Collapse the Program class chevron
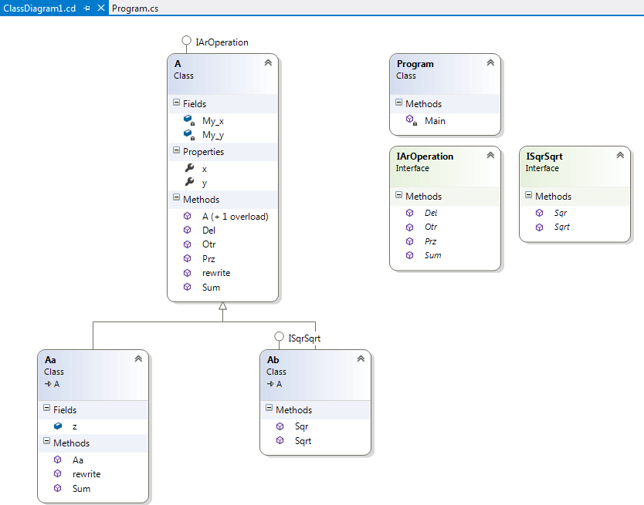 tap(490, 62)
